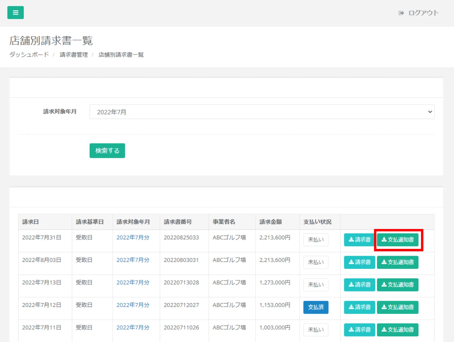Click 未払い status of invoice 20220713028

pos(316,285)
